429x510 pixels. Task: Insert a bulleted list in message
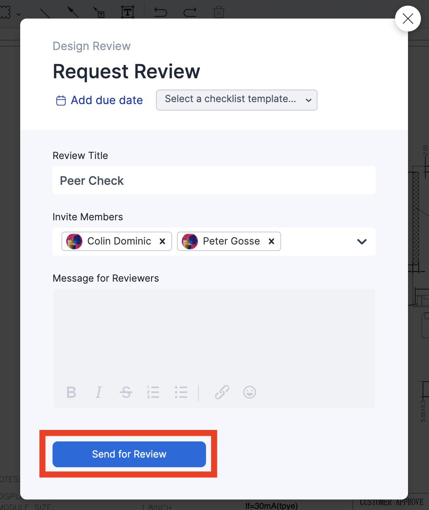pyautogui.click(x=181, y=392)
